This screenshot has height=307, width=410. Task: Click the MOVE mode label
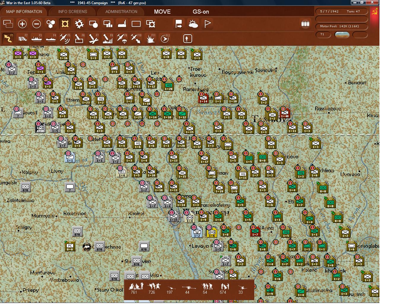coord(162,12)
